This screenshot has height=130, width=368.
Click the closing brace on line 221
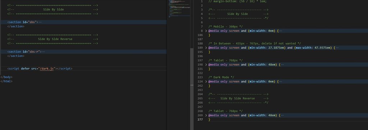pos(210,69)
